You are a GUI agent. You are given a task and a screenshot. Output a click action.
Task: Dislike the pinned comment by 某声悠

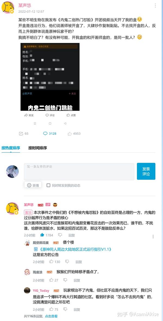[60, 235]
